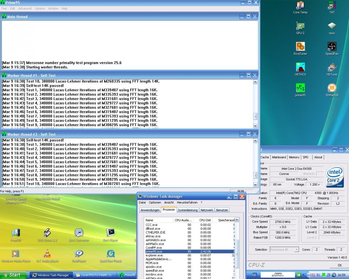Open the DVD Shrink 3.2 icon
Viewport: 349px width, 279px height.
[x=47, y=235]
